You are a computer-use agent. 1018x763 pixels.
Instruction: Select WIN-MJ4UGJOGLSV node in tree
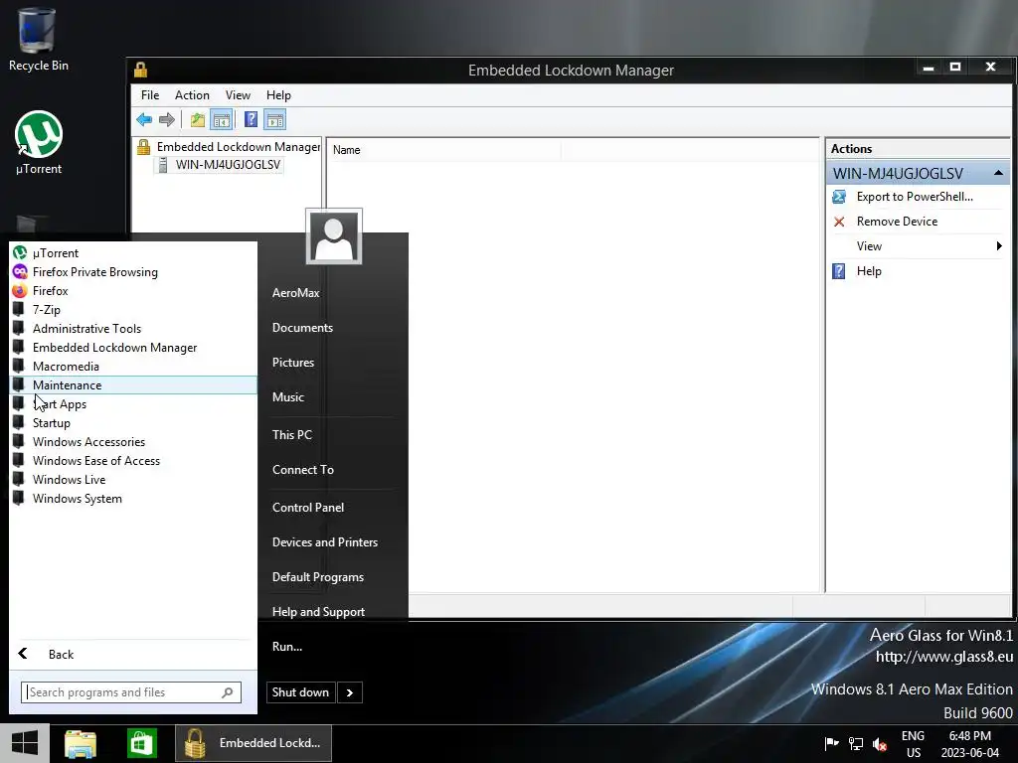click(x=228, y=165)
